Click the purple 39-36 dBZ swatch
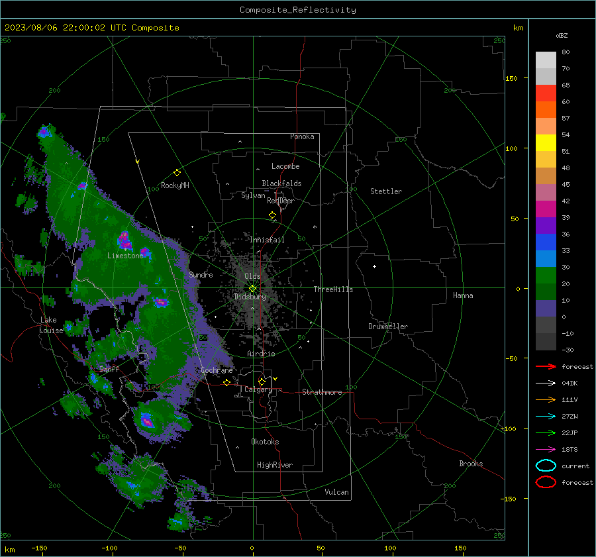This screenshot has width=596, height=557. pyautogui.click(x=546, y=226)
